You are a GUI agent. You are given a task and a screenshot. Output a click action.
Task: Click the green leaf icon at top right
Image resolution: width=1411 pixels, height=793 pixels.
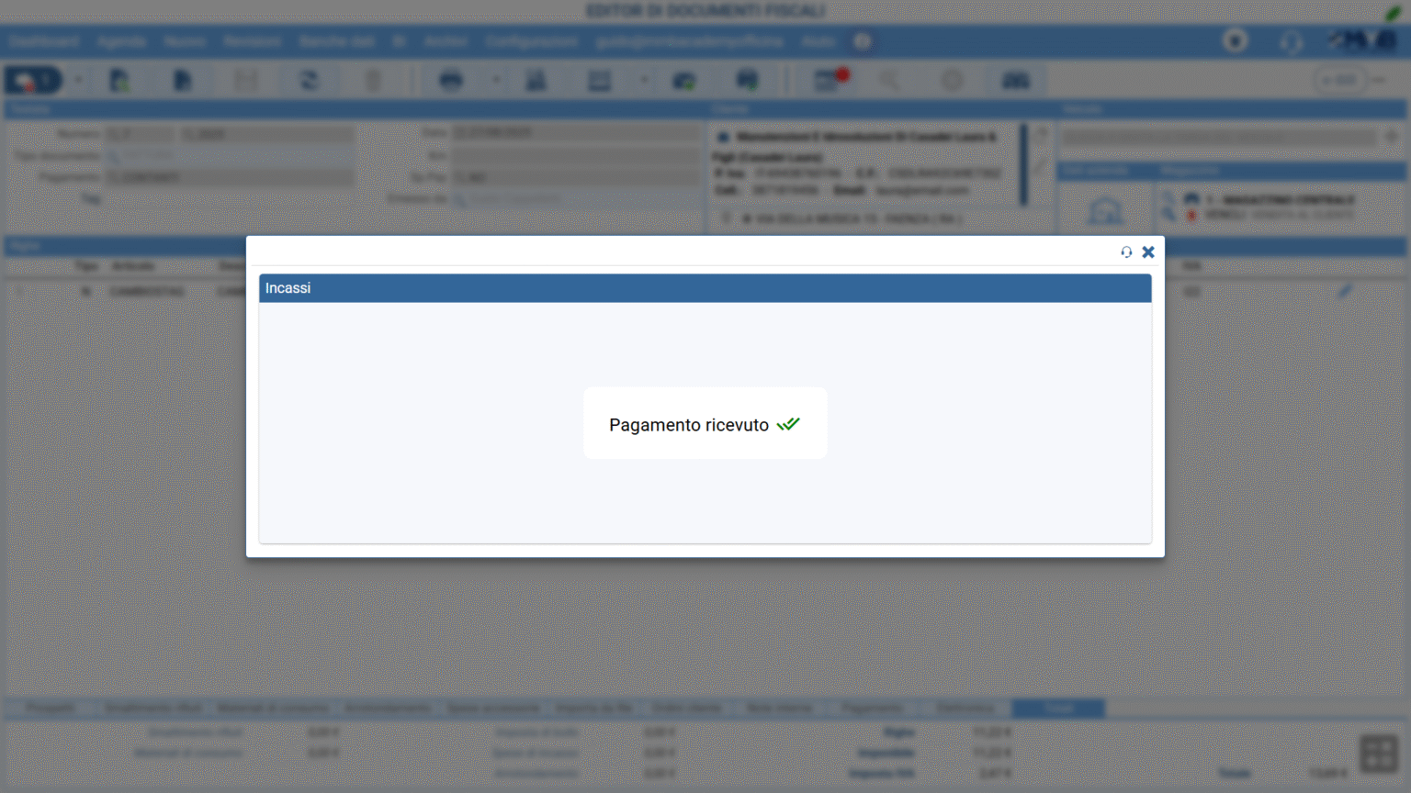[1393, 11]
